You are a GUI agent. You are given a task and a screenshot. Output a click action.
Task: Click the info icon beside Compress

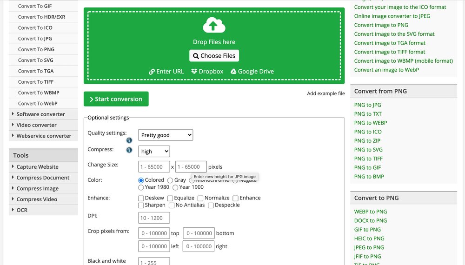pyautogui.click(x=129, y=150)
